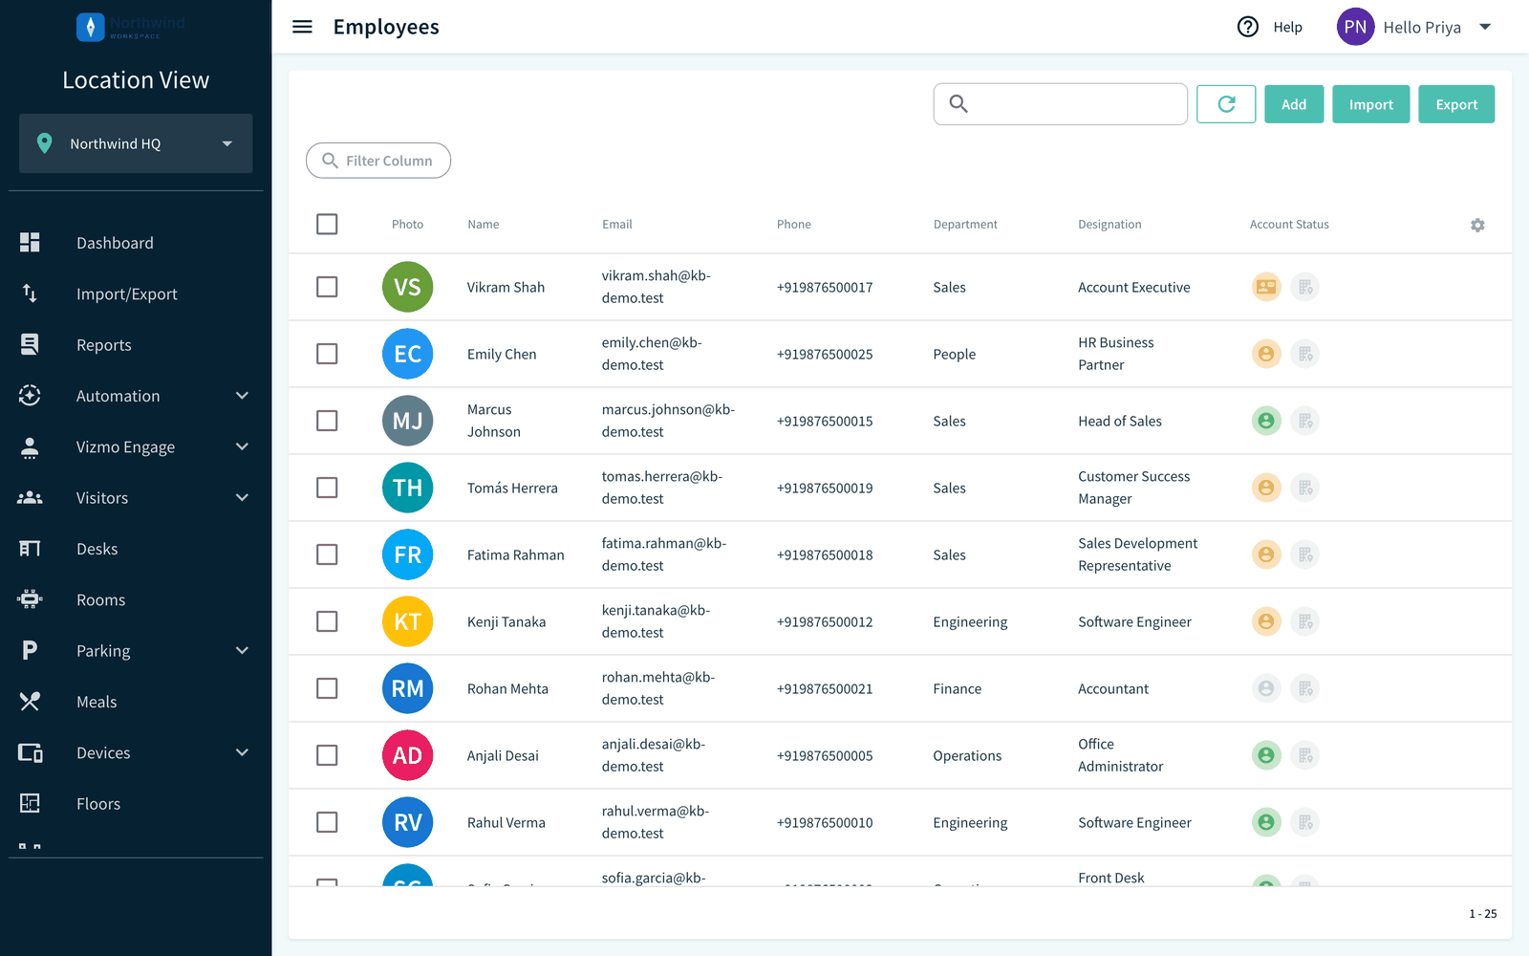The width and height of the screenshot is (1529, 956).
Task: Expand the Automation submenu chevron
Action: (x=242, y=396)
